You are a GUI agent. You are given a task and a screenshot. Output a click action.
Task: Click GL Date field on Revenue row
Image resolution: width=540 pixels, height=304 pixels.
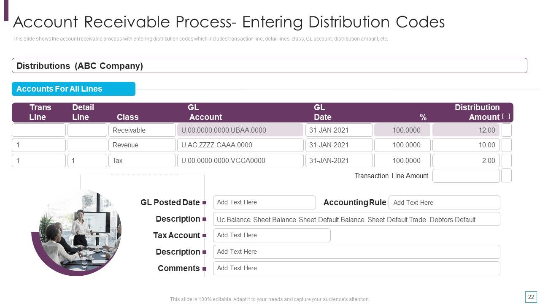339,145
